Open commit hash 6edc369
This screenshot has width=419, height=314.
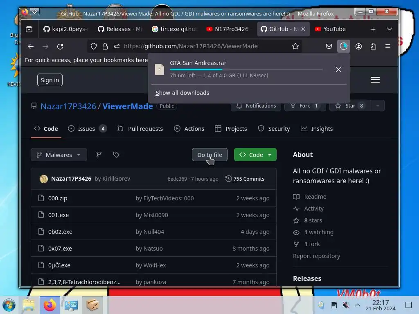pyautogui.click(x=177, y=179)
